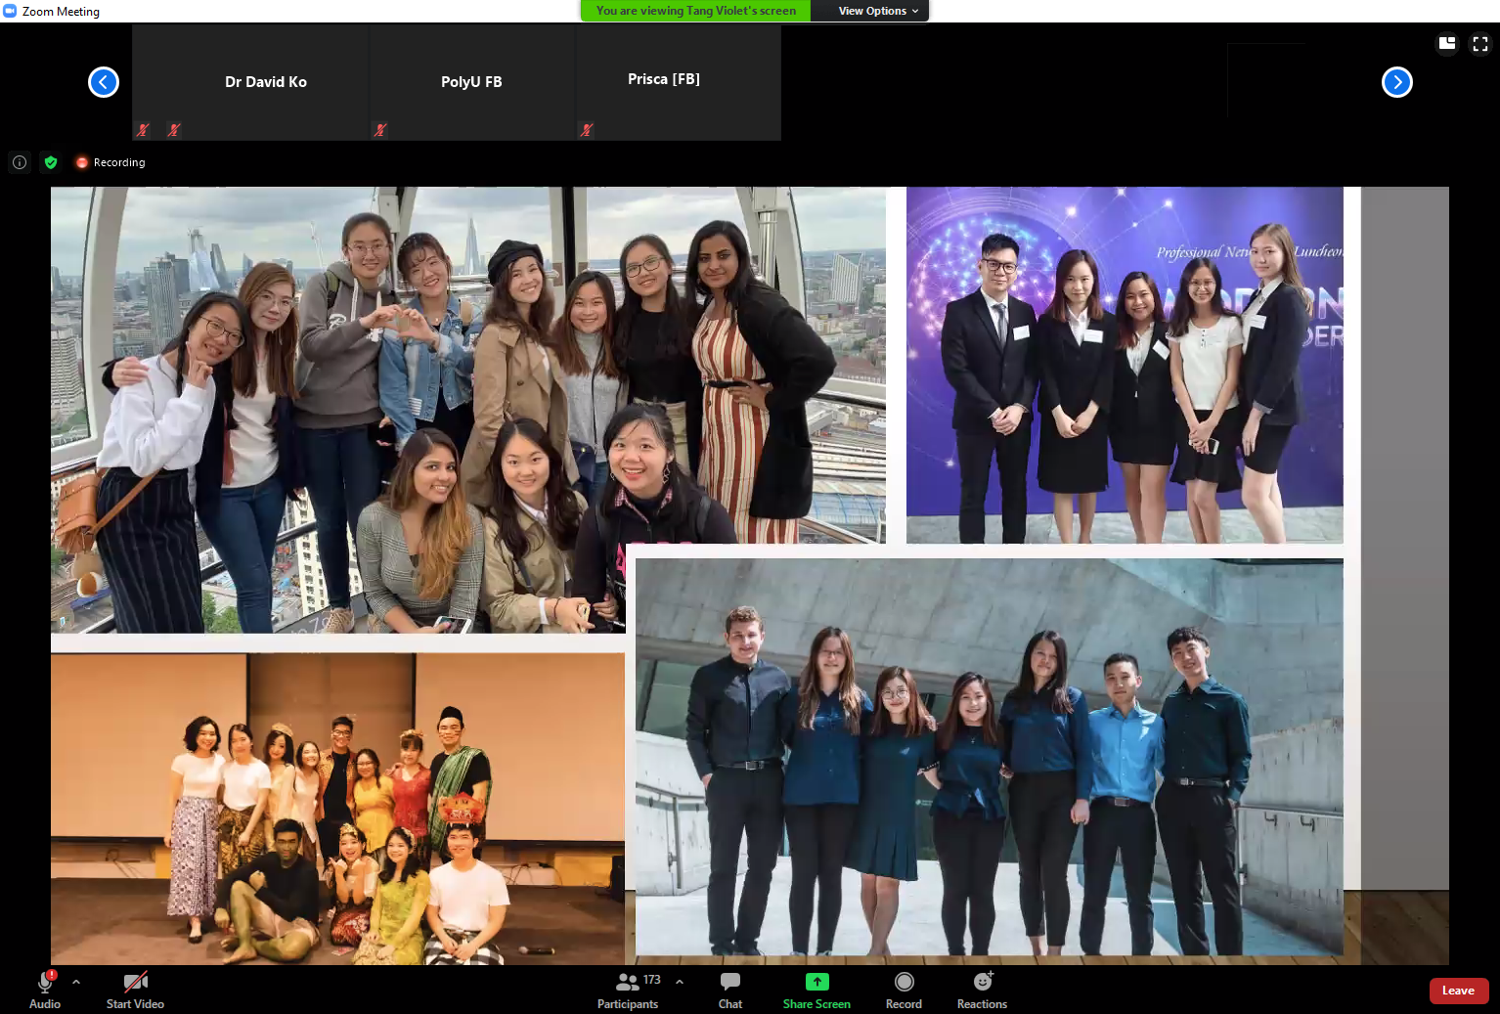Viewport: 1500px width, 1014px height.
Task: Click the green Share Screen icon
Action: (816, 982)
